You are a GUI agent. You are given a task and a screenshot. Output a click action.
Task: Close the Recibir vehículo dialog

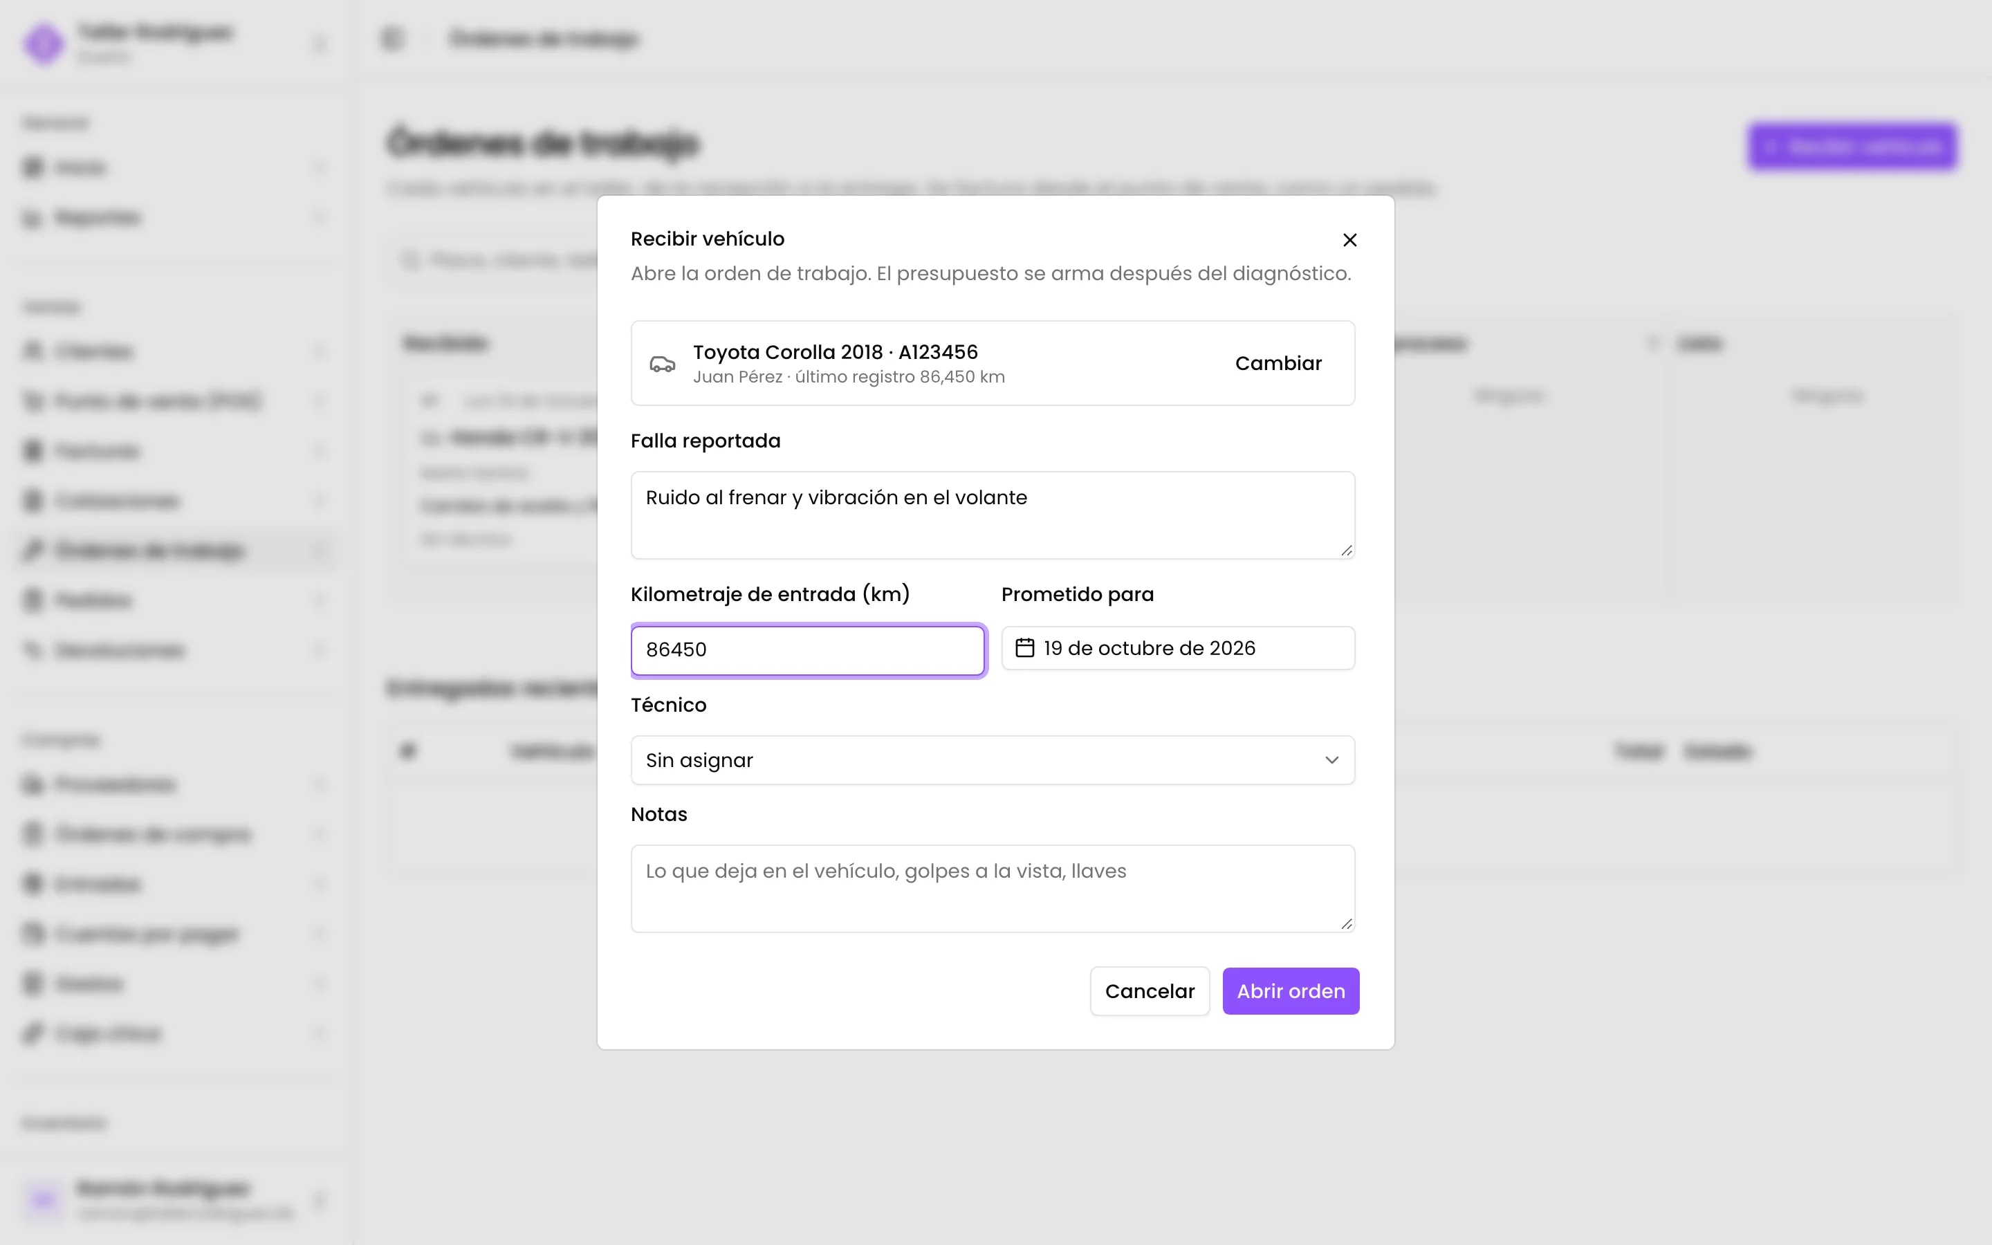(1350, 239)
